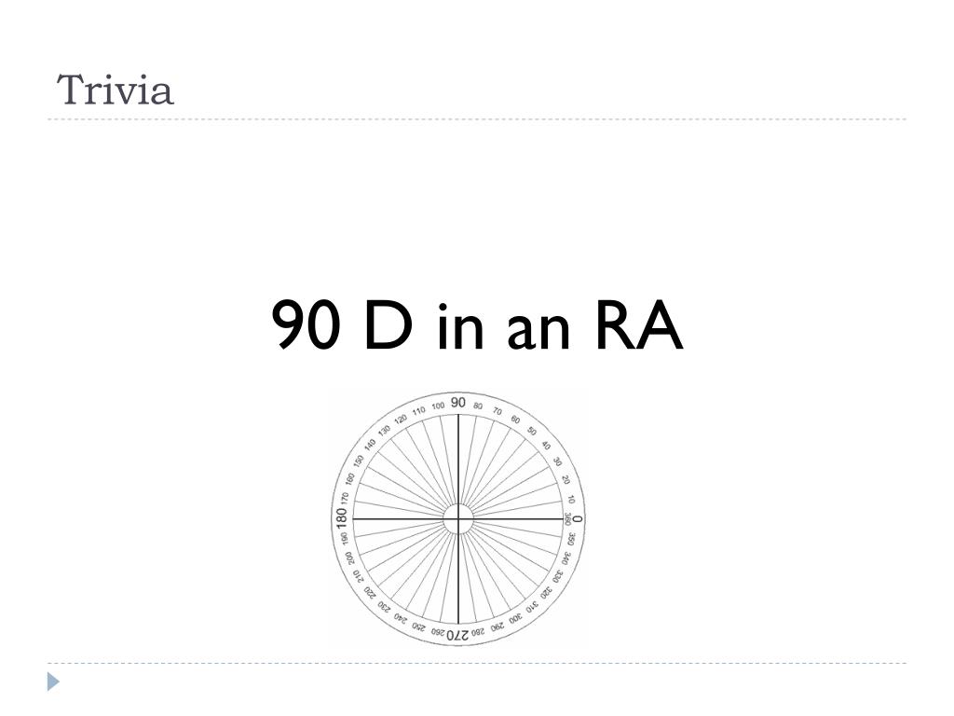Click the 60 degree marking
Screen dimensions: 954x716
pyautogui.click(x=515, y=420)
